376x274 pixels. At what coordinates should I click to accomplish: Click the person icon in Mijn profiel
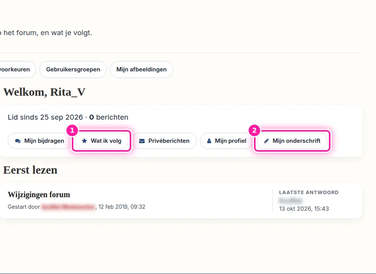(209, 141)
